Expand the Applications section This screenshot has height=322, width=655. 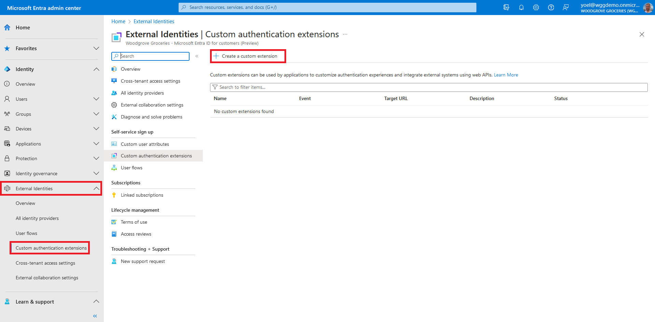pyautogui.click(x=96, y=144)
